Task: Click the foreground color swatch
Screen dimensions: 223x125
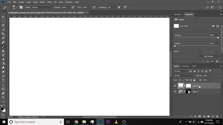Action: [x=2, y=109]
